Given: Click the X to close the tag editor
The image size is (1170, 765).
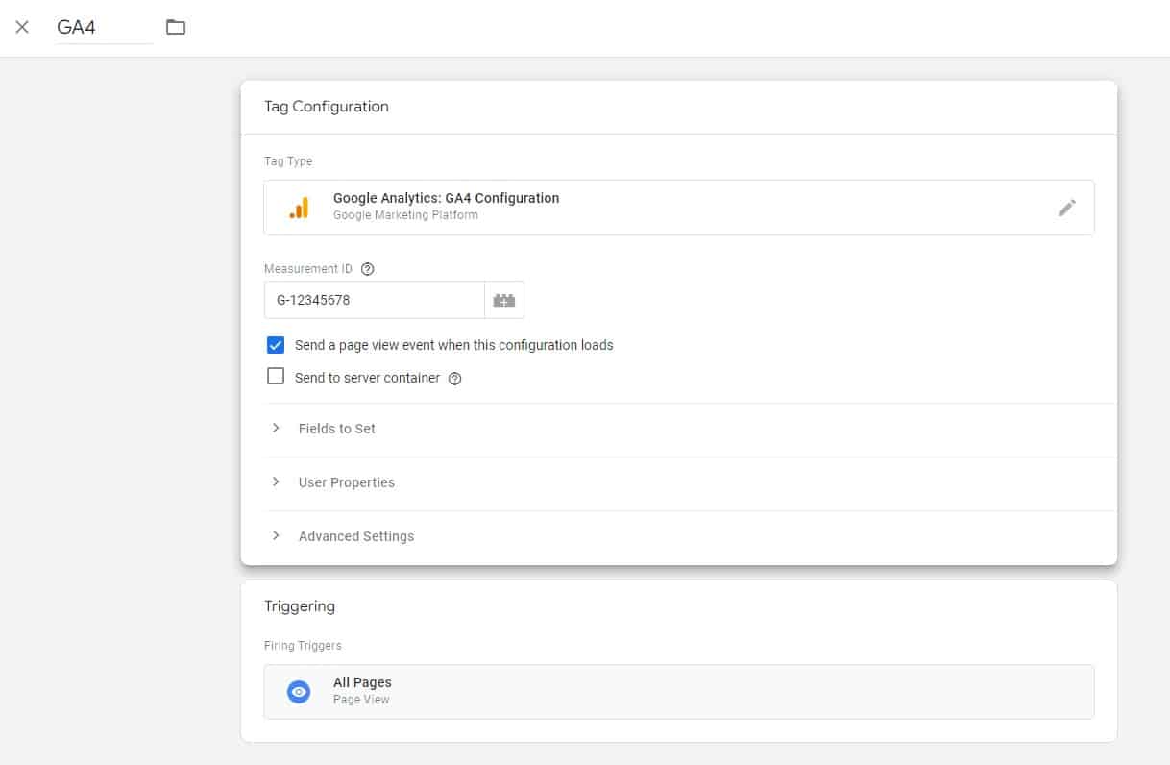Looking at the screenshot, I should (22, 27).
